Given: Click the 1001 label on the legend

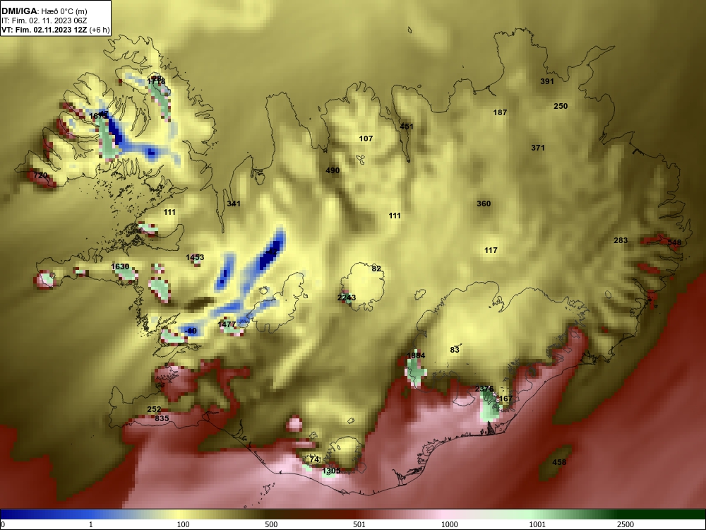Looking at the screenshot, I should coord(537,524).
